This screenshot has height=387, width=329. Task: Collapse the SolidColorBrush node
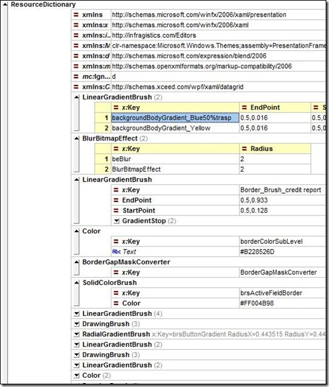click(x=76, y=282)
